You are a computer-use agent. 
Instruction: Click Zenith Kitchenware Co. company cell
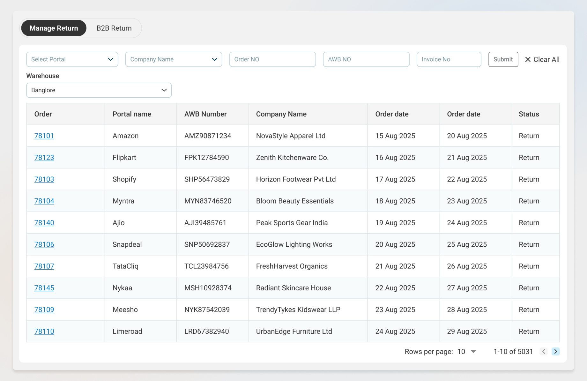coord(308,158)
